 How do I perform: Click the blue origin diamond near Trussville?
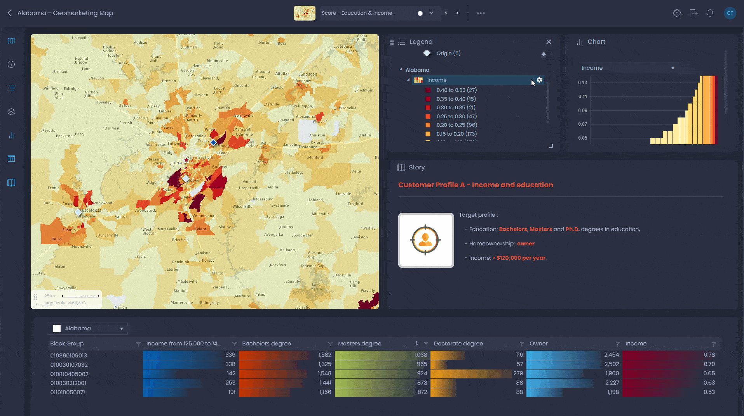coord(213,143)
